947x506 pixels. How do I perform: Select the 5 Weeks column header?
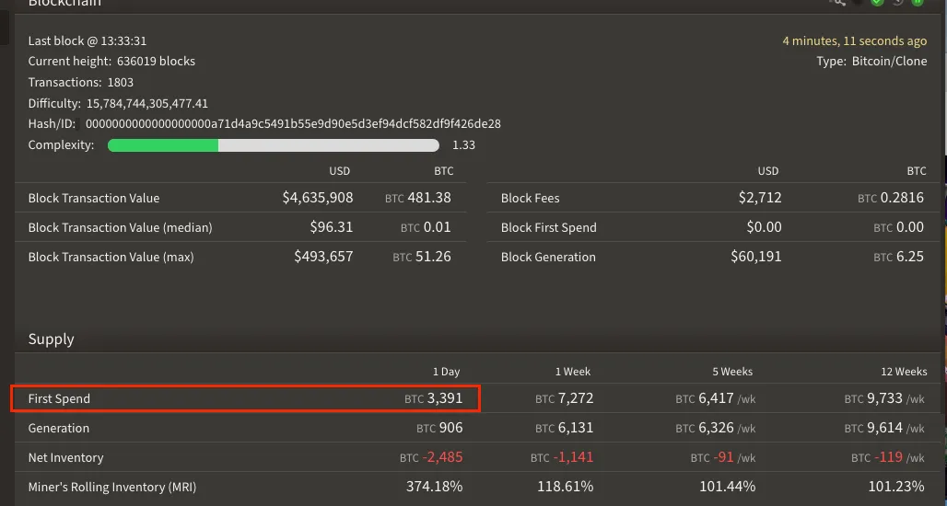click(732, 372)
